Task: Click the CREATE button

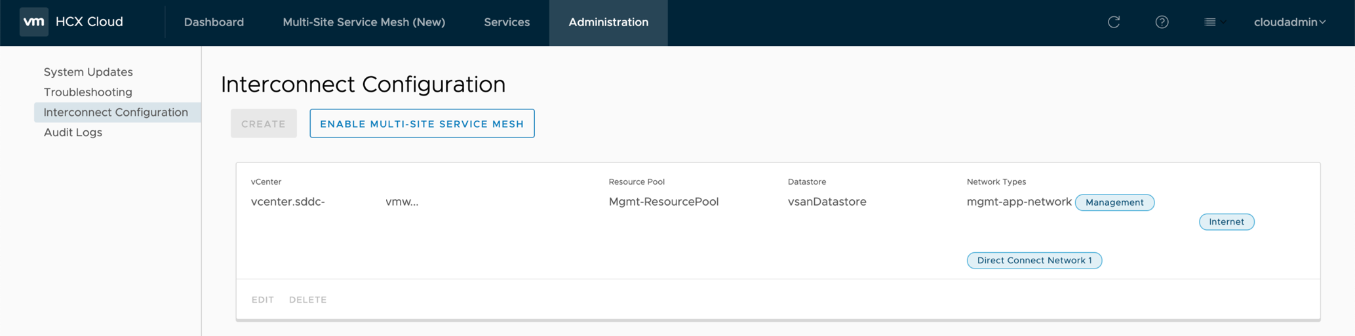Action: [264, 124]
